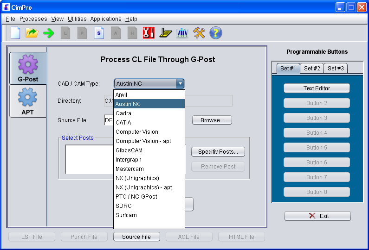Open the Processes menu
The height and width of the screenshot is (250, 369).
[x=33, y=19]
